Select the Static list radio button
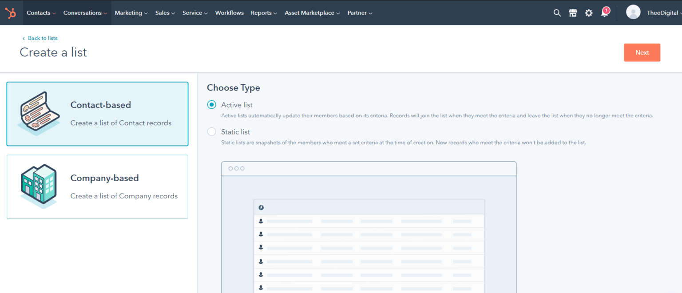Image resolution: width=682 pixels, height=293 pixels. coord(211,131)
